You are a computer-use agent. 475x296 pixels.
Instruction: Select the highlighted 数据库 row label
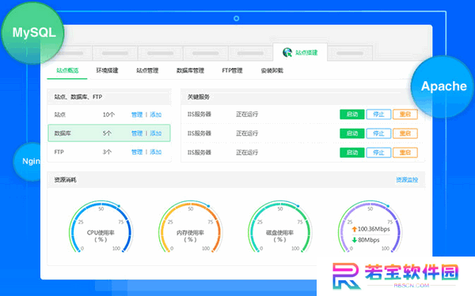[x=63, y=133]
